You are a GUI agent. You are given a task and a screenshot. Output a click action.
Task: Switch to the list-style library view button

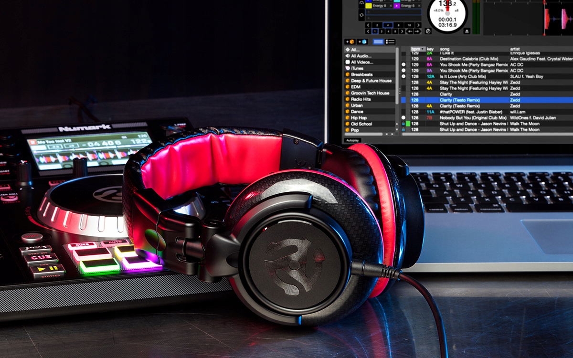pos(390,42)
